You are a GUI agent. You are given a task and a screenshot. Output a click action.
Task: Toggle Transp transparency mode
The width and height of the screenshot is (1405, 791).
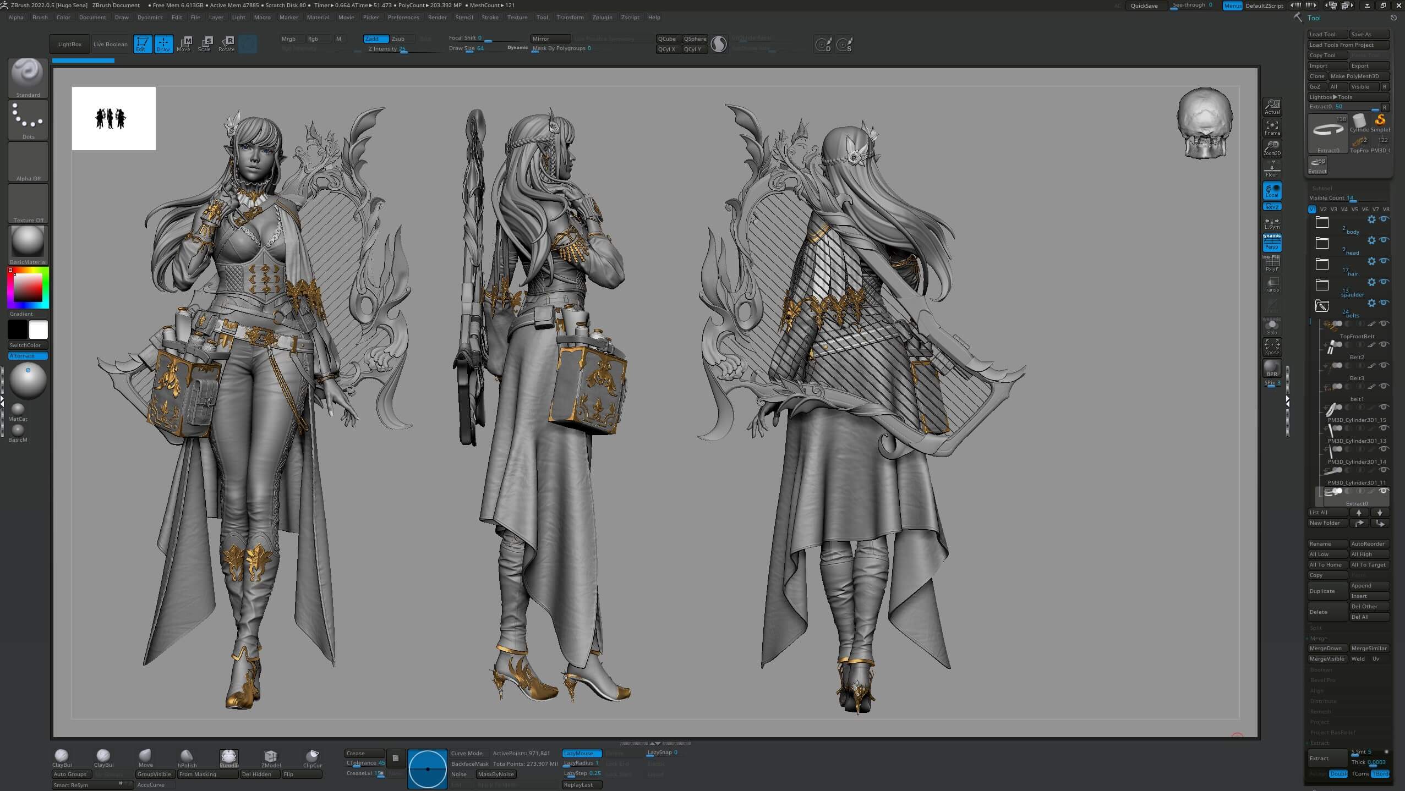(1272, 285)
